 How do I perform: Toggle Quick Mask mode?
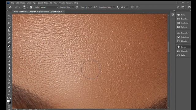(x=9, y=106)
